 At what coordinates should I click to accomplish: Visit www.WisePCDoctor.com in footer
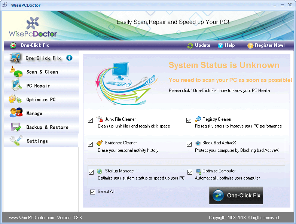31,218
